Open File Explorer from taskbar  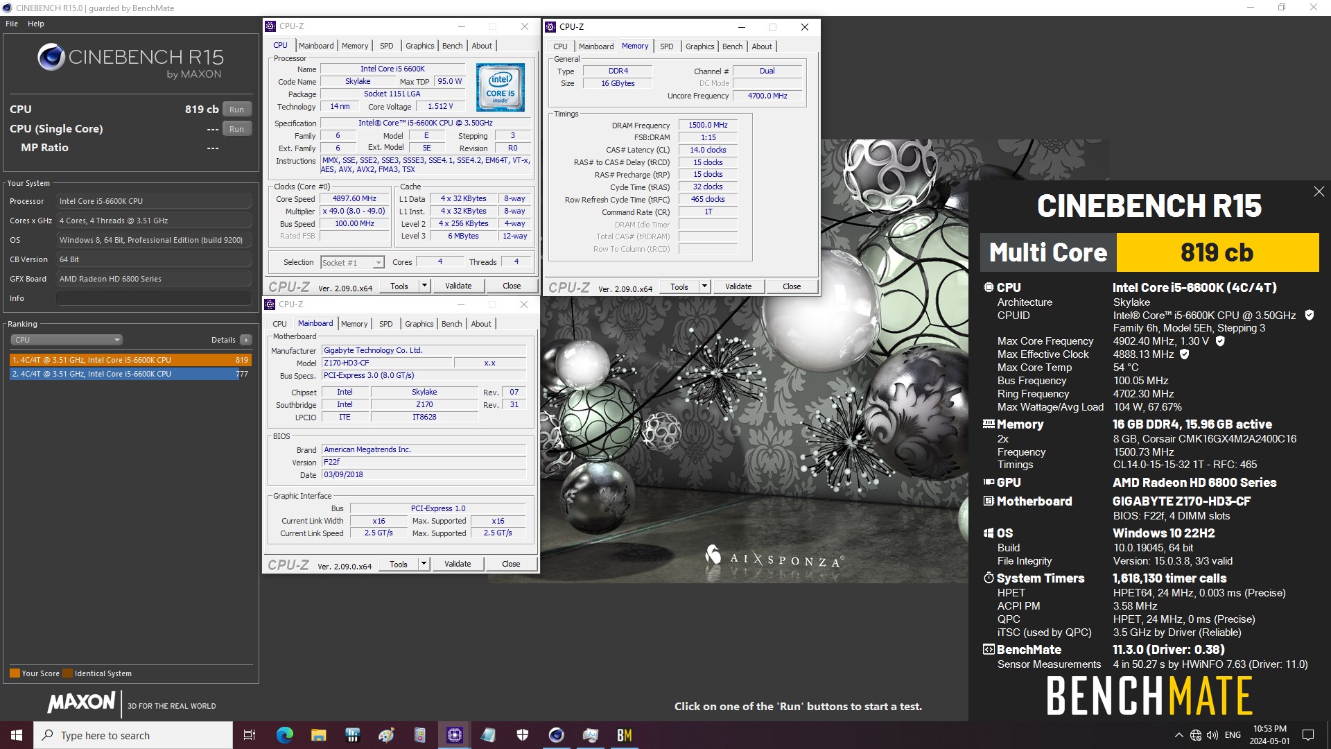(x=318, y=735)
